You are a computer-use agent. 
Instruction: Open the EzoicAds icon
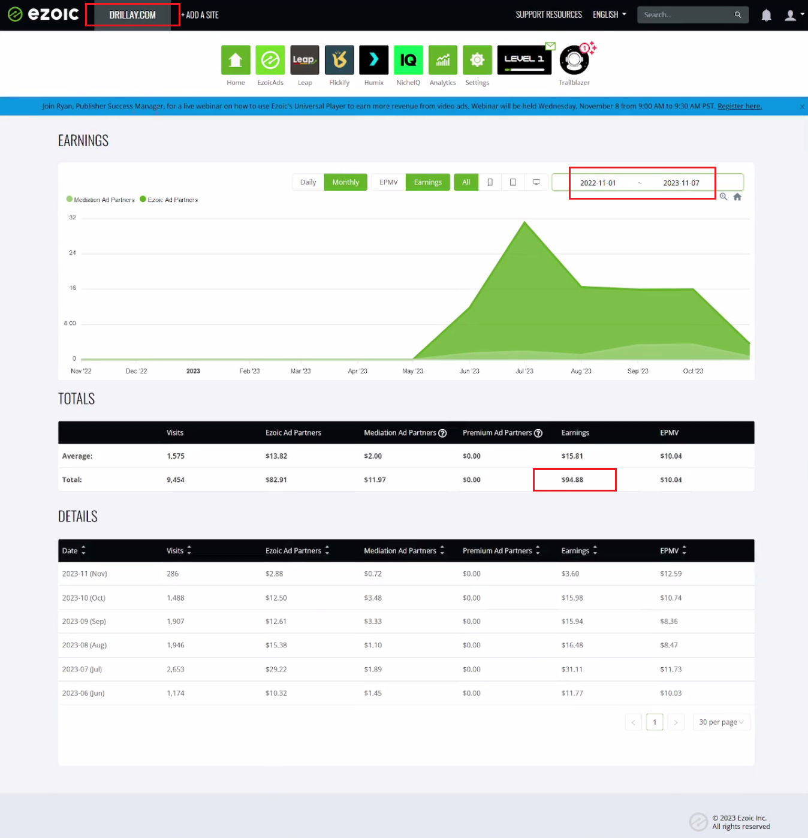(x=270, y=60)
